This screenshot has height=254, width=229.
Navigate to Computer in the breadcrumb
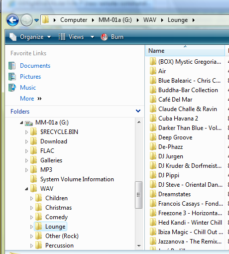(74, 20)
